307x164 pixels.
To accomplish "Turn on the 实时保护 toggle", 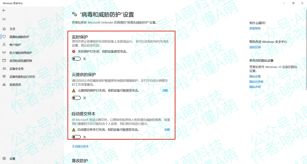I will coord(76,59).
